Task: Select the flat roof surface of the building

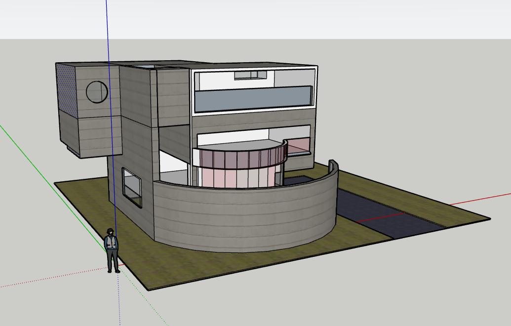Action: [247, 65]
